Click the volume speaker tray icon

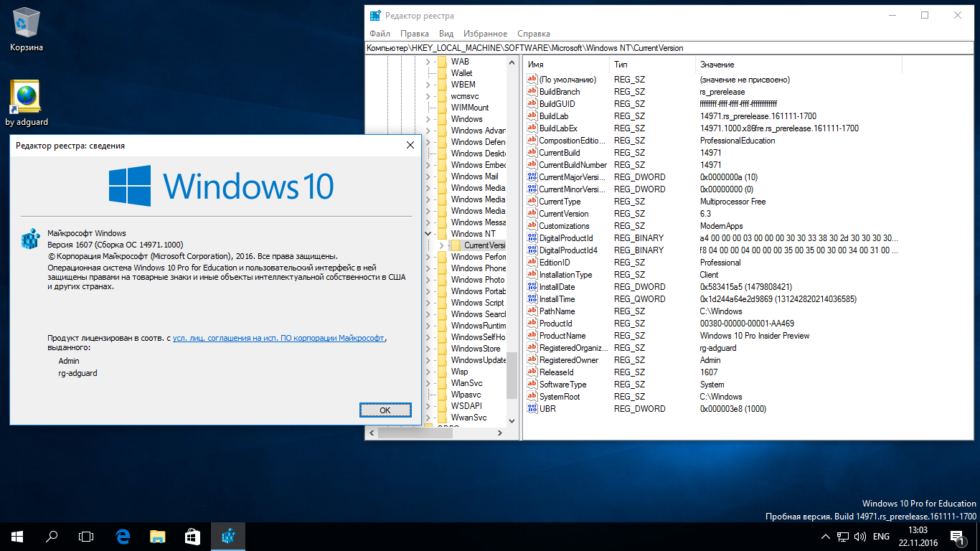click(x=860, y=537)
